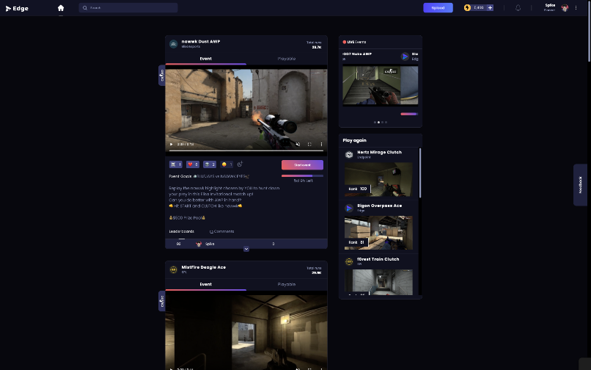The height and width of the screenshot is (370, 591).
Task: Play the nawwk Dust AWP video
Action: tap(172, 144)
